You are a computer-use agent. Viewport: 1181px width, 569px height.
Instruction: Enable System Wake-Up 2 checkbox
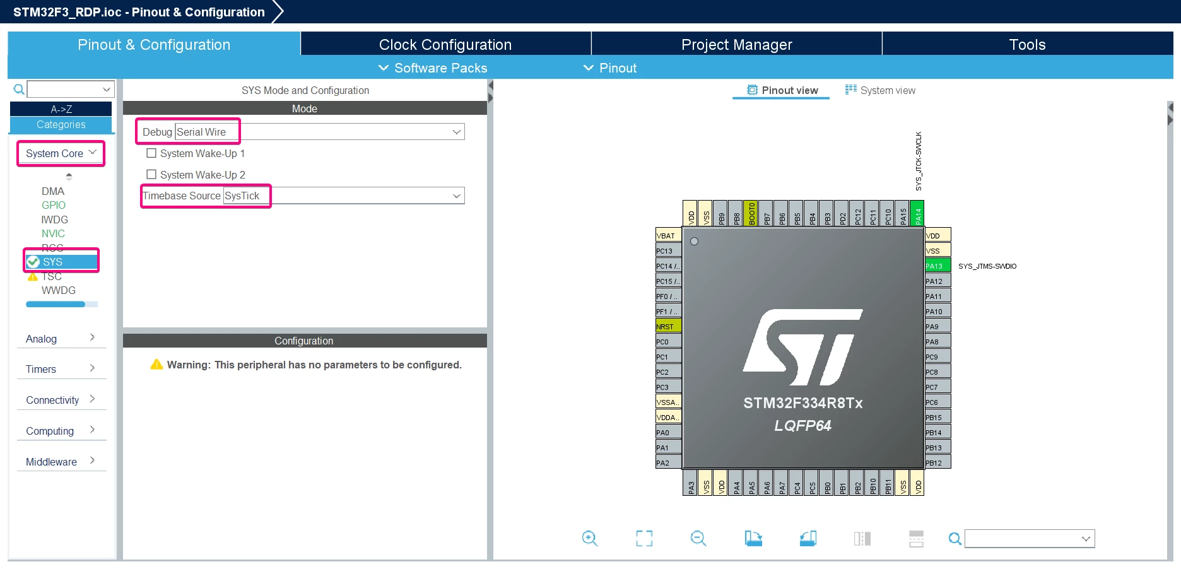(x=151, y=174)
